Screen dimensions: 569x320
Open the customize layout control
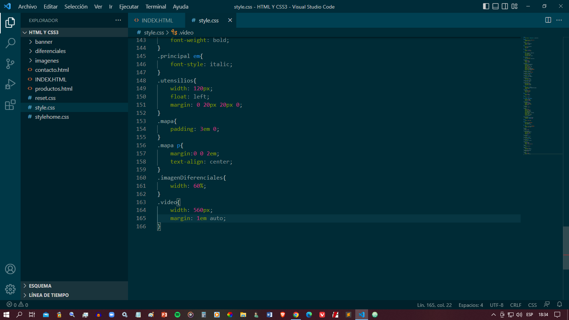(x=514, y=6)
